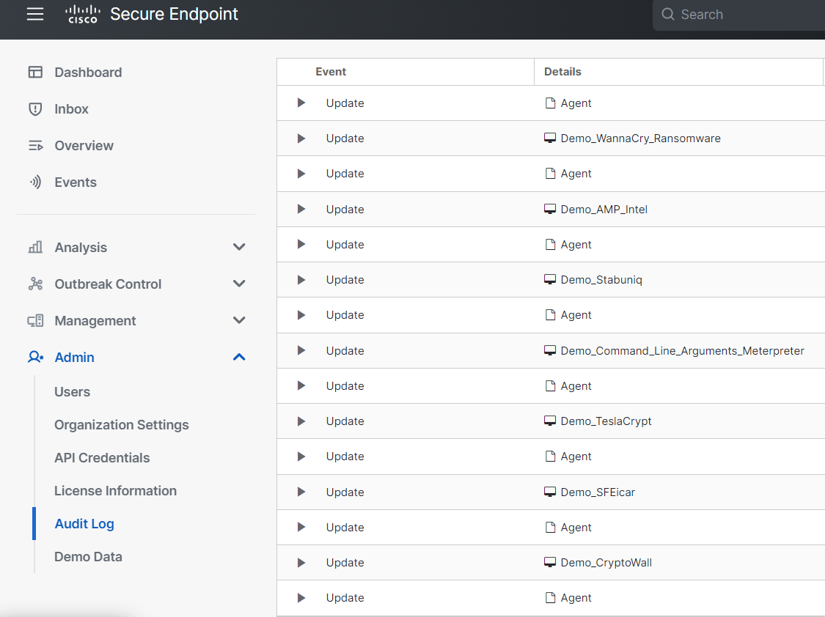The image size is (825, 617).
Task: Select Organization Settings link
Action: pos(121,425)
